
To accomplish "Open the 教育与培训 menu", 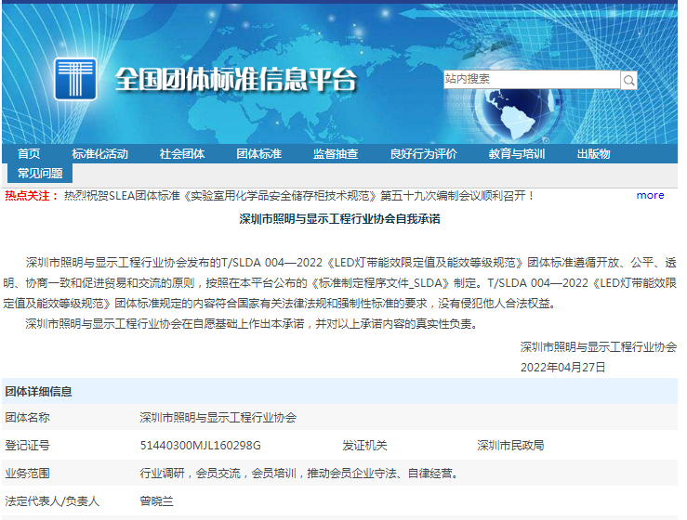I will tap(517, 153).
